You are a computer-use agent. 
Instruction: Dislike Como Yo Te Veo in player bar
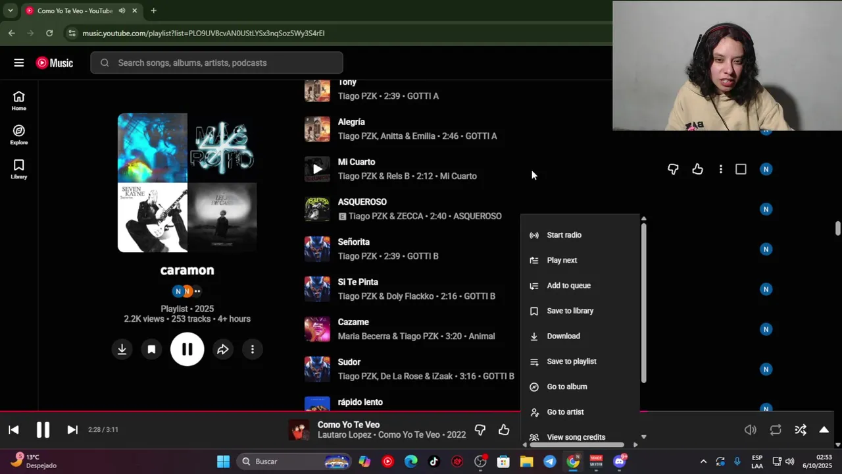pyautogui.click(x=480, y=430)
